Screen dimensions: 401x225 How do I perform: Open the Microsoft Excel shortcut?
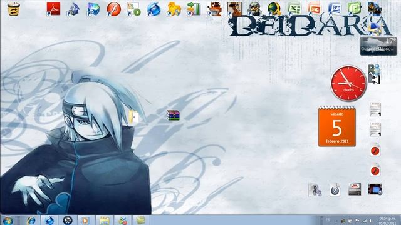294,9
